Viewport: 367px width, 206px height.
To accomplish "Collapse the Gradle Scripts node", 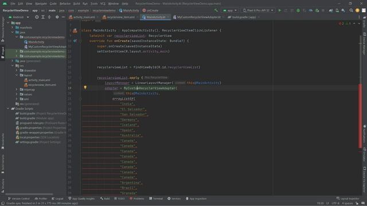I will 8,109.
